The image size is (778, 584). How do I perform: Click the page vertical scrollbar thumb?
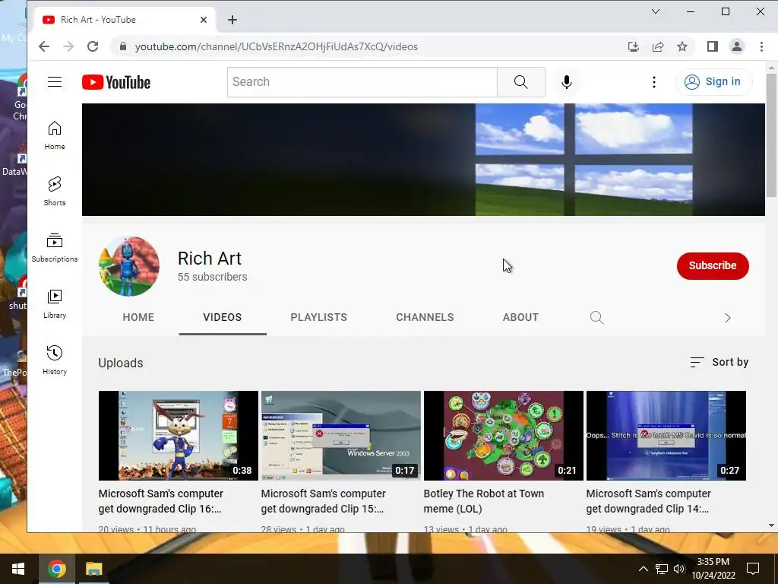[x=771, y=135]
